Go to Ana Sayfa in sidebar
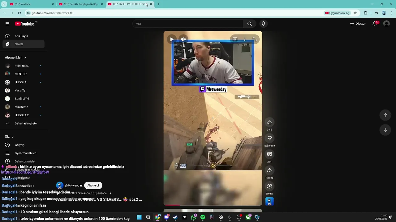This screenshot has width=396, height=222. coord(24,36)
